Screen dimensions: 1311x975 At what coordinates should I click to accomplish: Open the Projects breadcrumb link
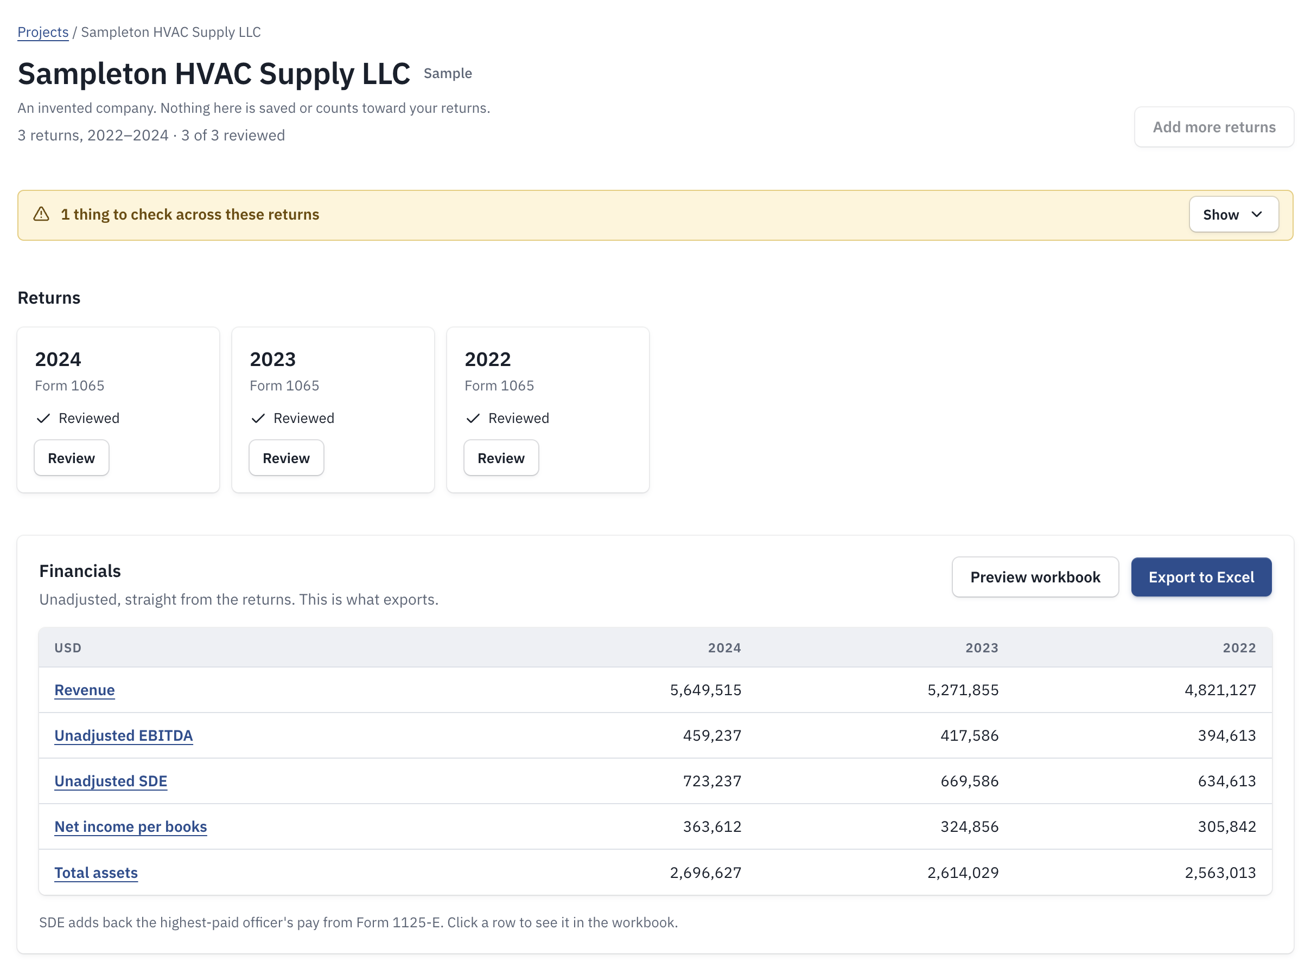43,32
